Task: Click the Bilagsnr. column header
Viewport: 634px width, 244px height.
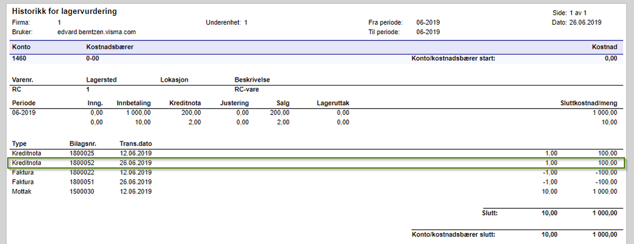Action: click(x=83, y=144)
